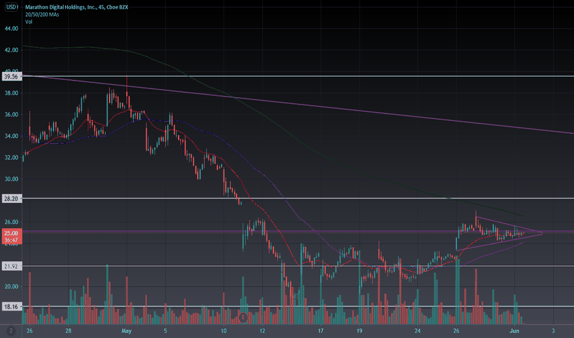Click the 19 date label on time axis
This screenshot has width=574, height=338.
point(360,331)
